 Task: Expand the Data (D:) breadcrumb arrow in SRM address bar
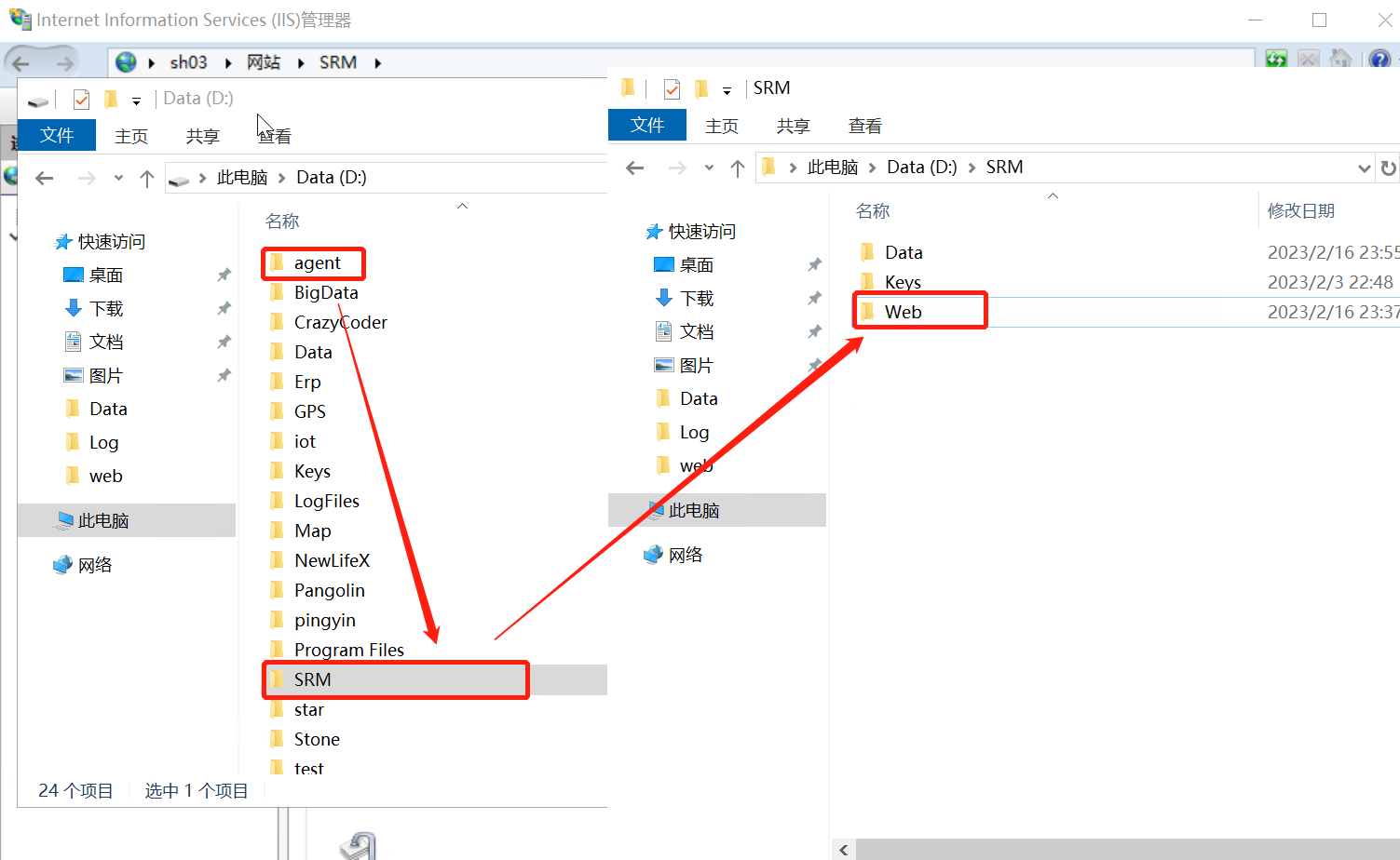(x=972, y=168)
